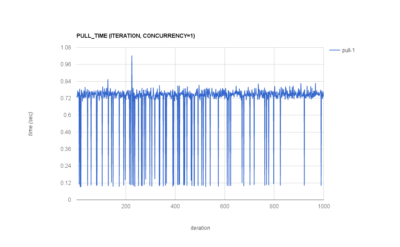Viewport: 400px width, 247px height.
Task: Click the PULL_TIME chart title
Action: (x=136, y=36)
